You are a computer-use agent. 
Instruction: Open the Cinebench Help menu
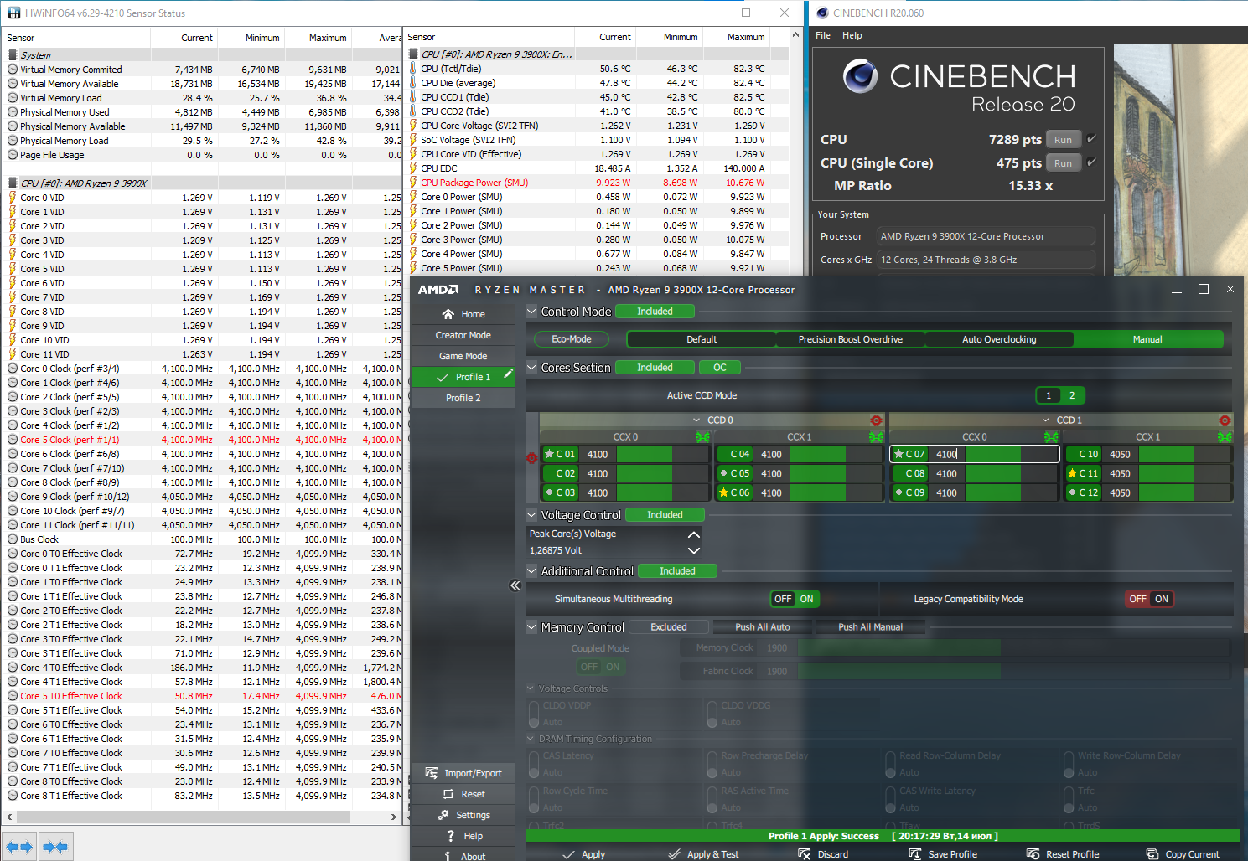(852, 35)
